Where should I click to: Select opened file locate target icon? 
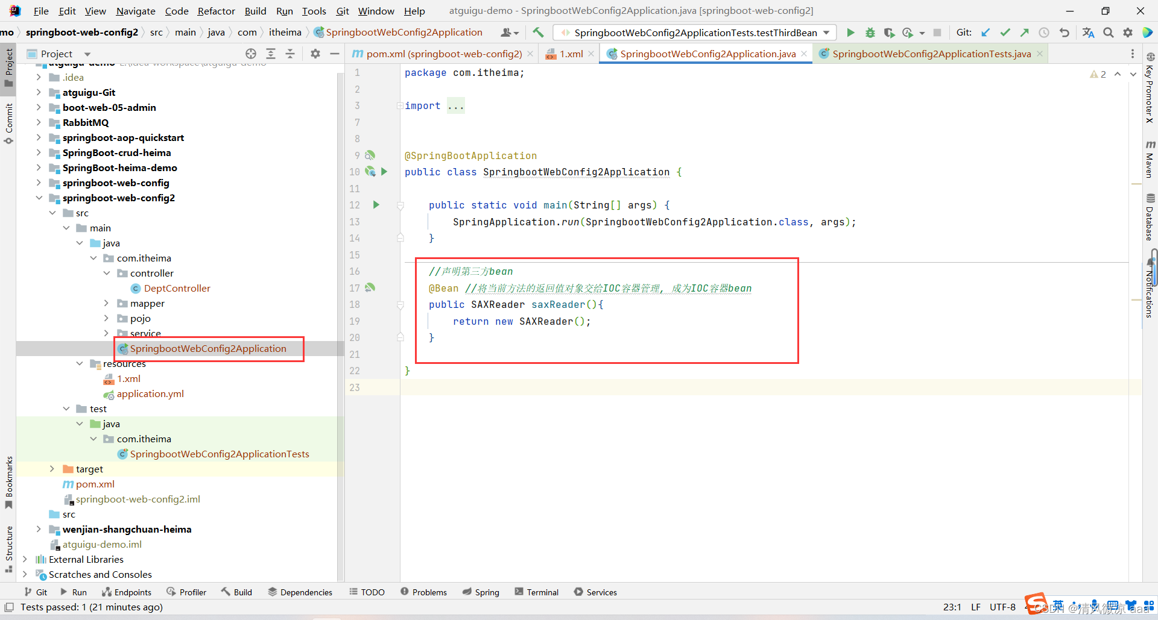coord(251,54)
